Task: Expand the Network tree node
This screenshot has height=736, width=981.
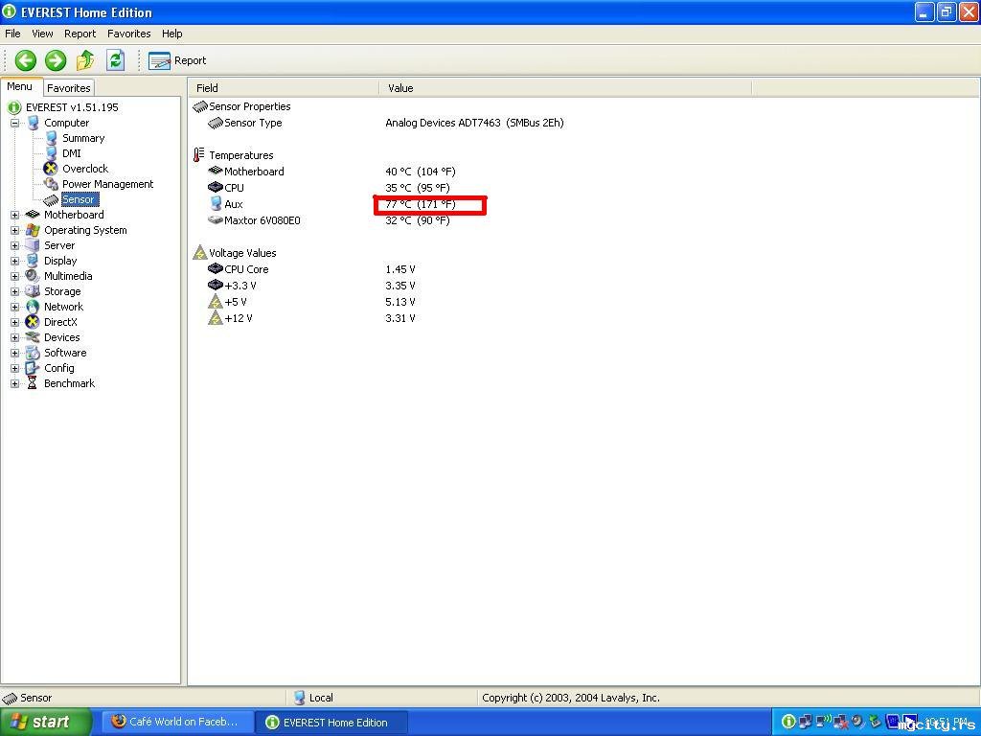Action: tap(14, 307)
